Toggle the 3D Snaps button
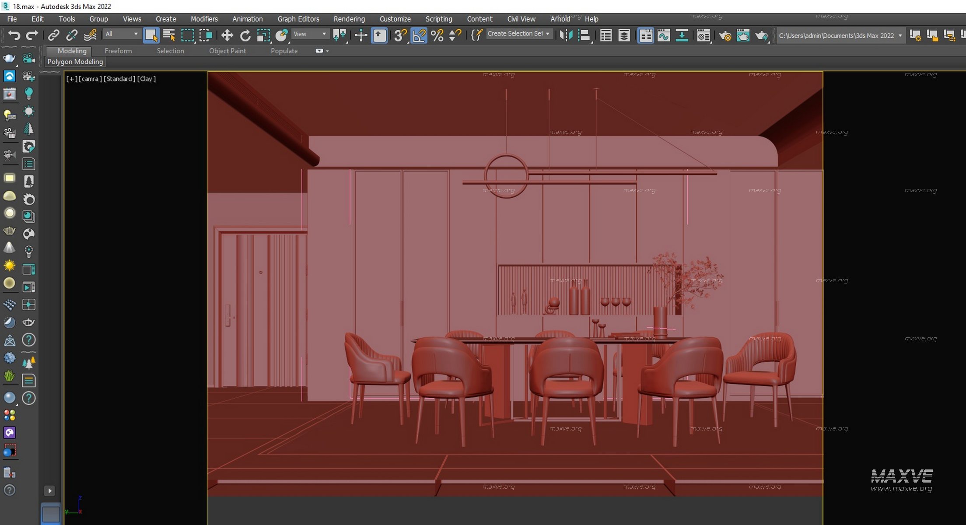 (400, 35)
